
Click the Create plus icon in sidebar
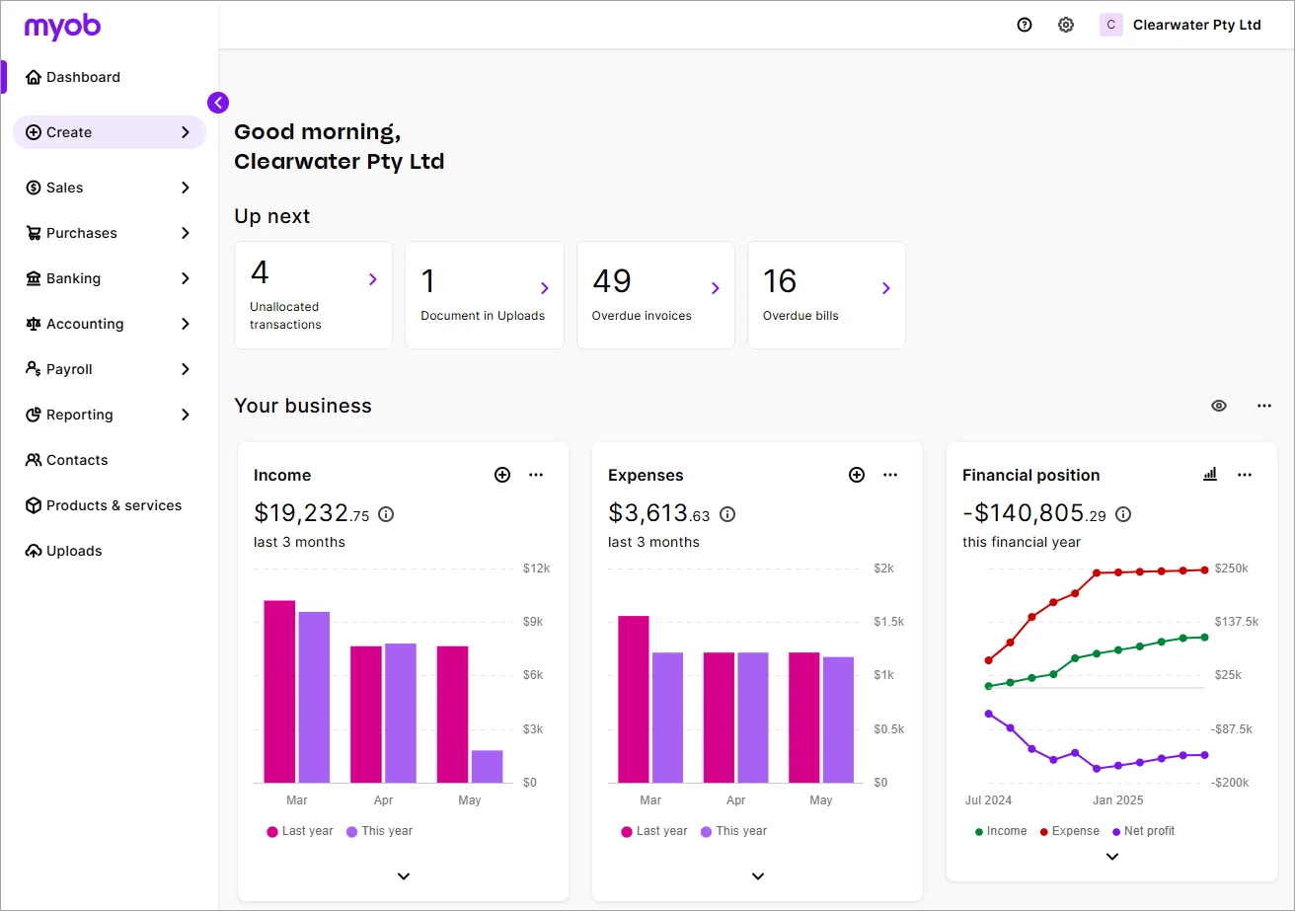34,132
